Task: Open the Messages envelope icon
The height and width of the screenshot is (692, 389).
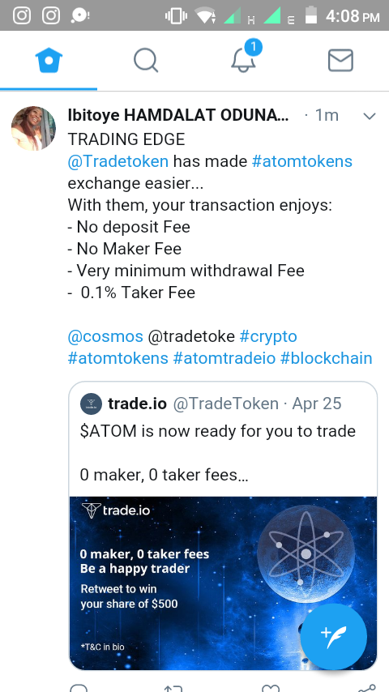Action: click(x=340, y=61)
